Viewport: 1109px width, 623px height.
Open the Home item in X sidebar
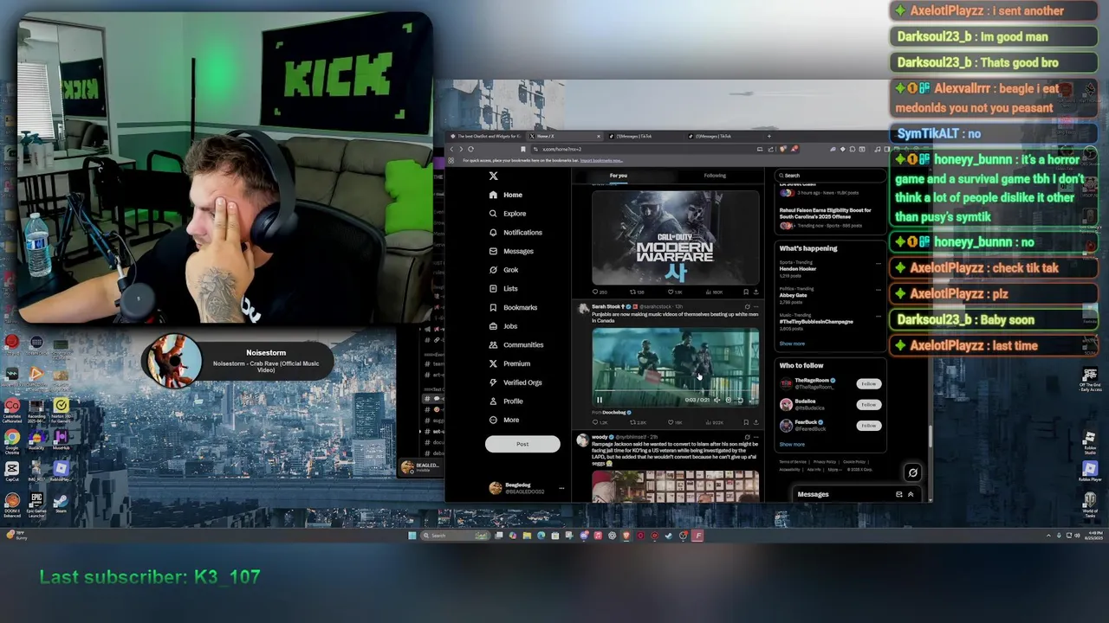[505, 195]
